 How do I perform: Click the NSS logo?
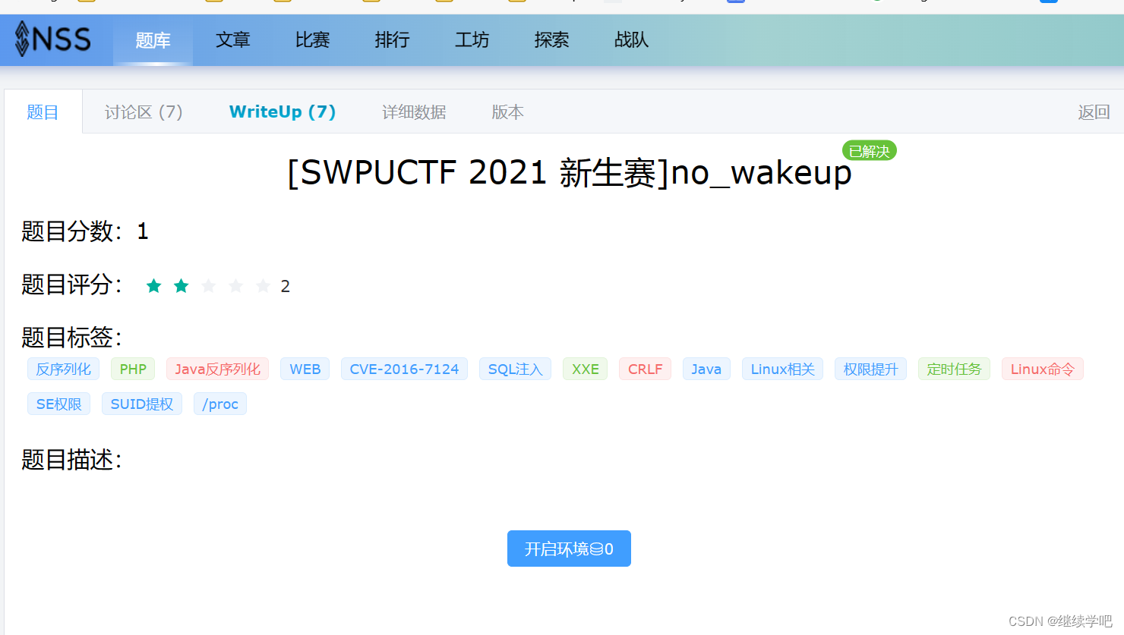(x=52, y=39)
